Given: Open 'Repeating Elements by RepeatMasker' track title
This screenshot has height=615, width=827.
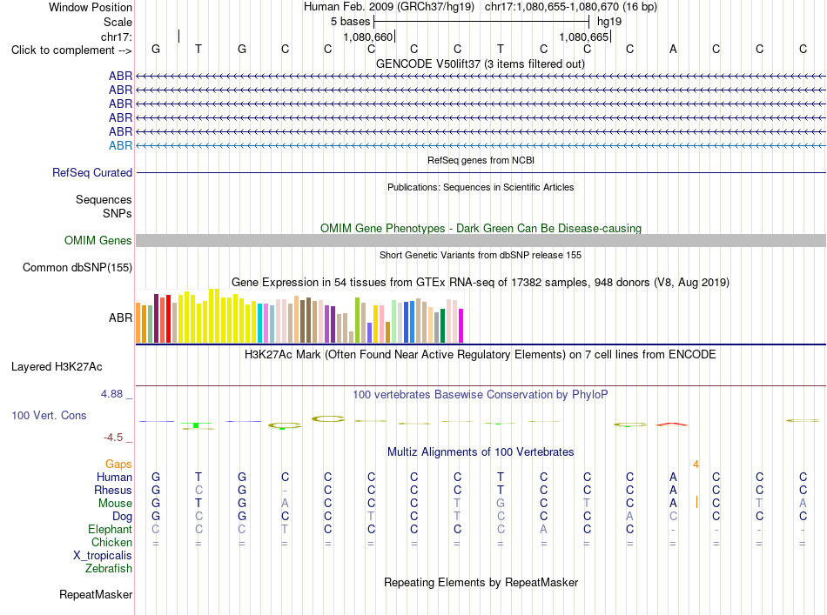Looking at the screenshot, I should (x=481, y=583).
